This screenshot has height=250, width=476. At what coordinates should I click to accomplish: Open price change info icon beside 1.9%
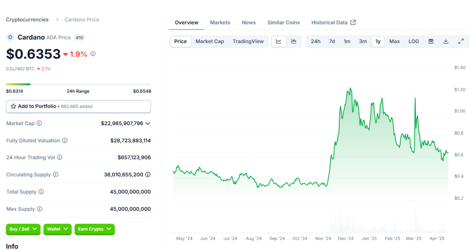pyautogui.click(x=93, y=54)
